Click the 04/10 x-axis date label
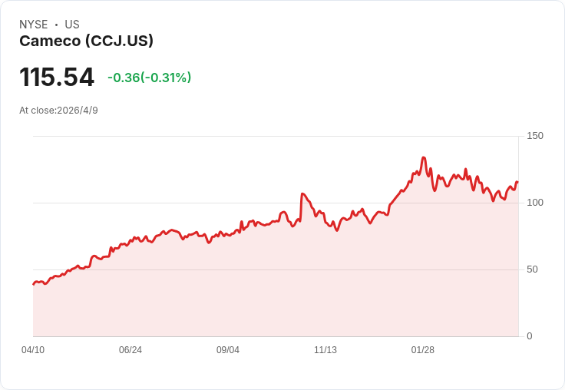 (33, 350)
